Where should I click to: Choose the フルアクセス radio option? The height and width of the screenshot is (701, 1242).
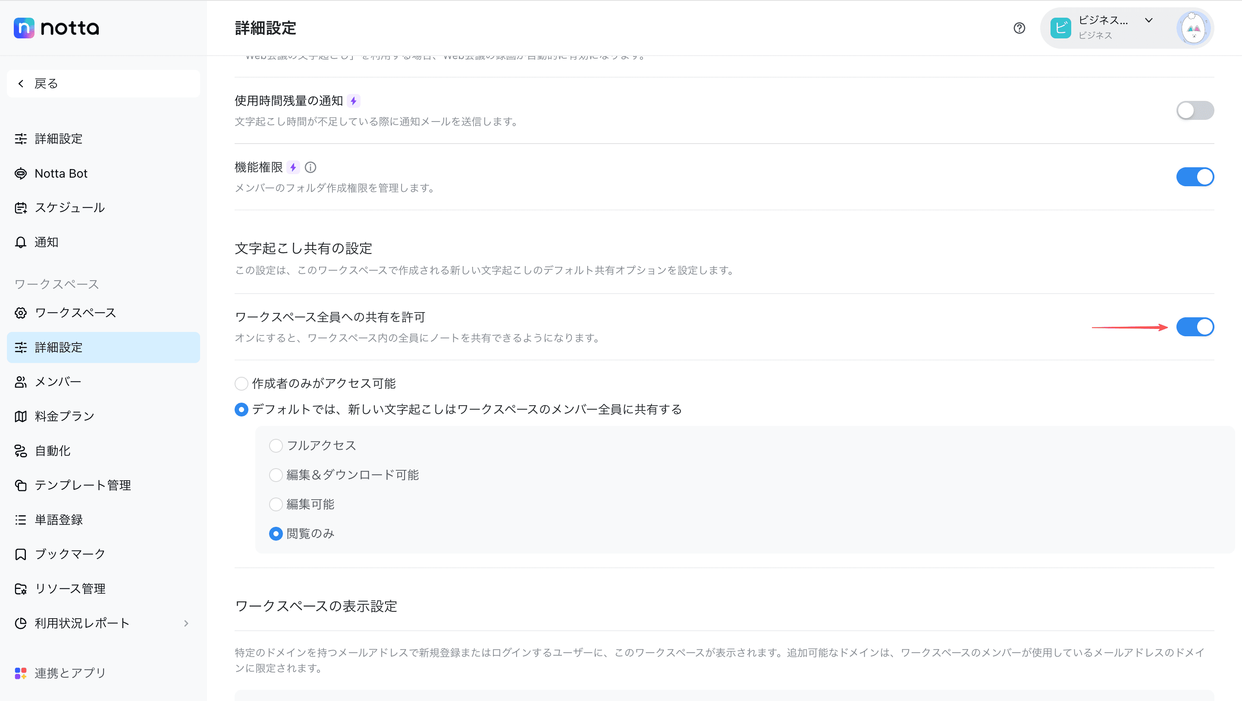[x=276, y=445]
